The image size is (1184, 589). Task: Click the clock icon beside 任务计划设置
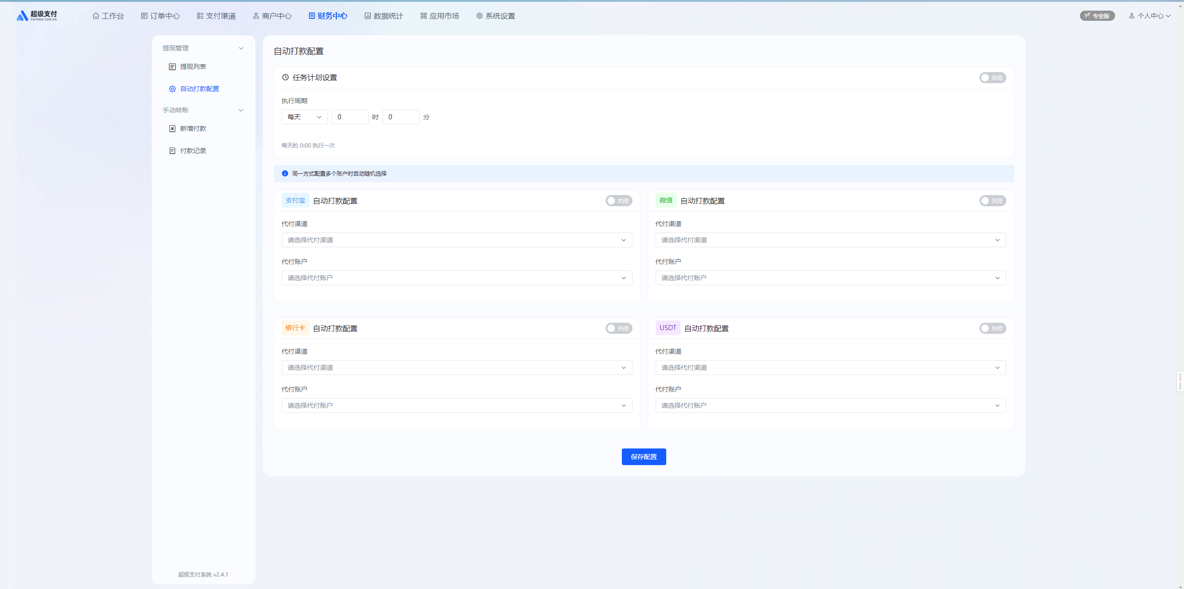tap(285, 77)
